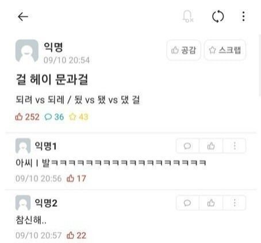Open more options for 익명2's comment
Screen dimensions: 261x243
(x=235, y=203)
